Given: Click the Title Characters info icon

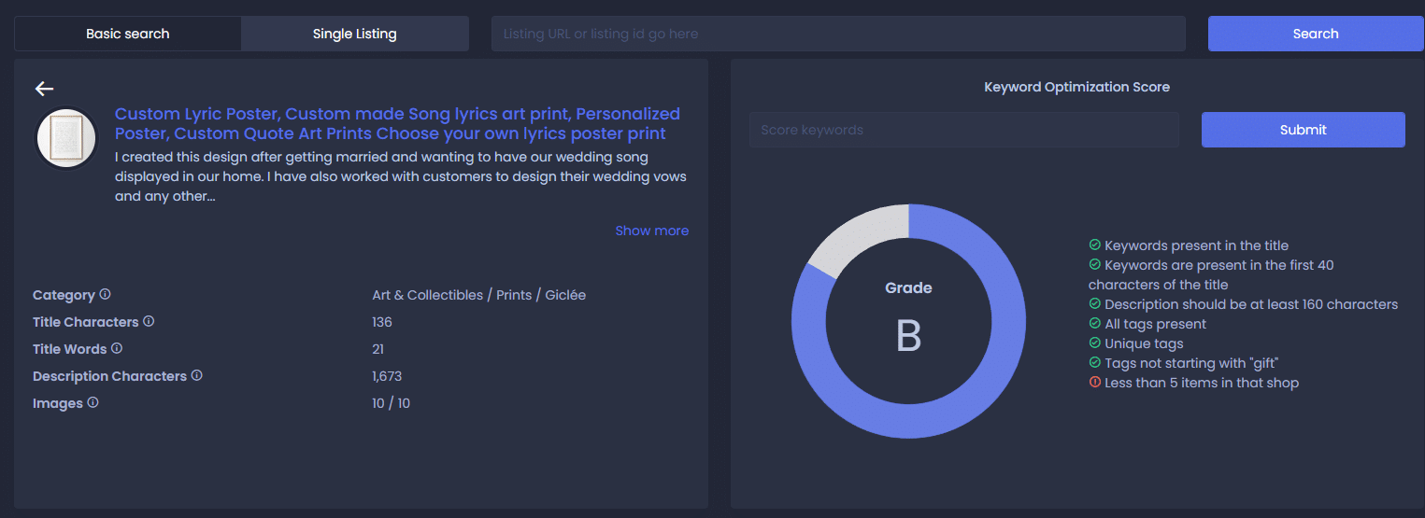Looking at the screenshot, I should click(149, 321).
